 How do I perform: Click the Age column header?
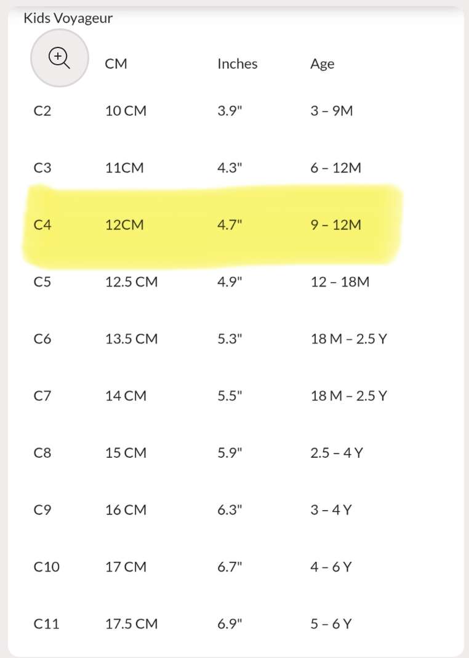tap(322, 64)
